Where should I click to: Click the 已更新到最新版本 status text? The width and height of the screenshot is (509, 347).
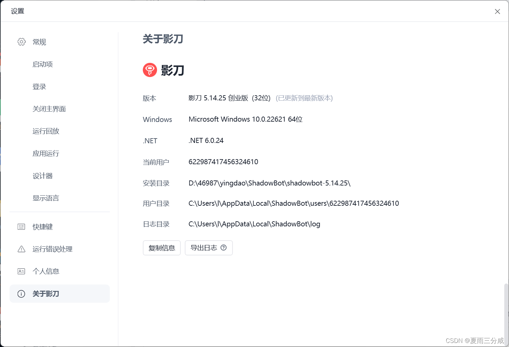(304, 98)
